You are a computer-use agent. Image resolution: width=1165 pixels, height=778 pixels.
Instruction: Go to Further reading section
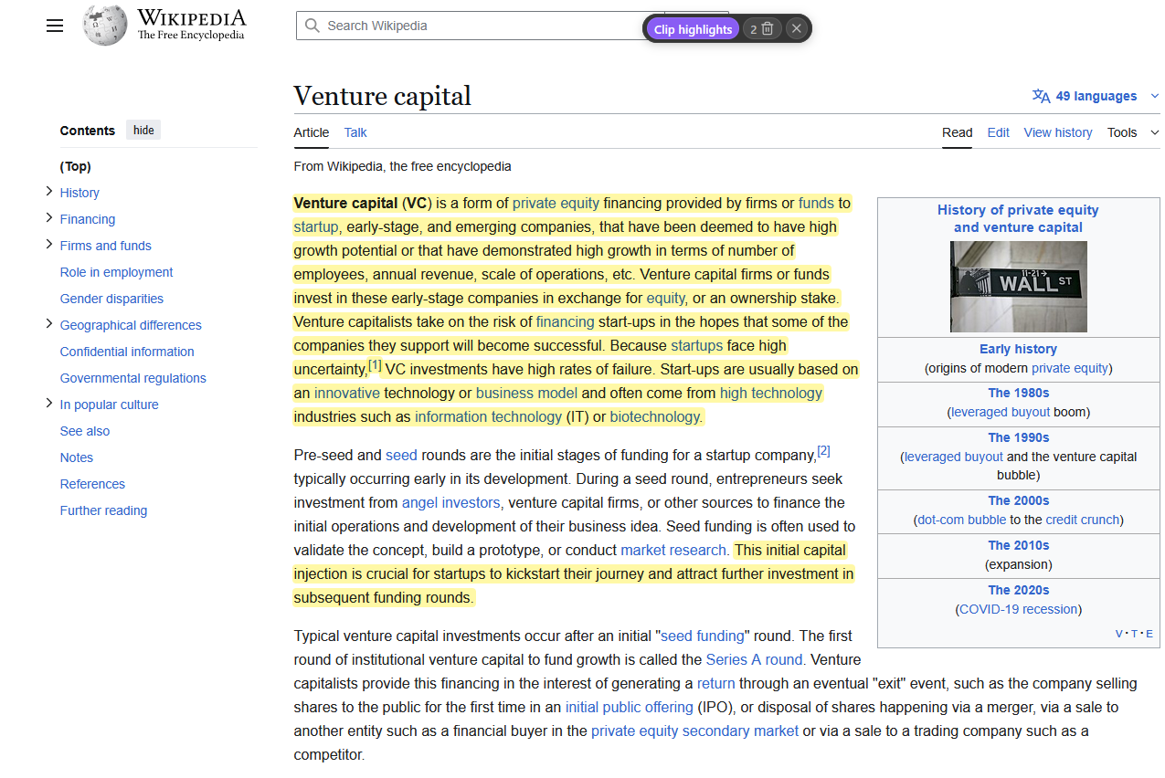coord(103,510)
